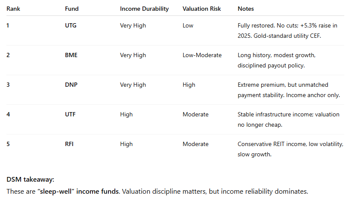The width and height of the screenshot is (358, 201).
Task: Click the Rank column header
Action: [x=13, y=9]
